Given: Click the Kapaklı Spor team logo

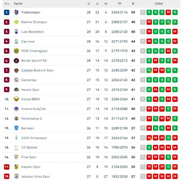Looking at the screenshot, I should (16, 167).
